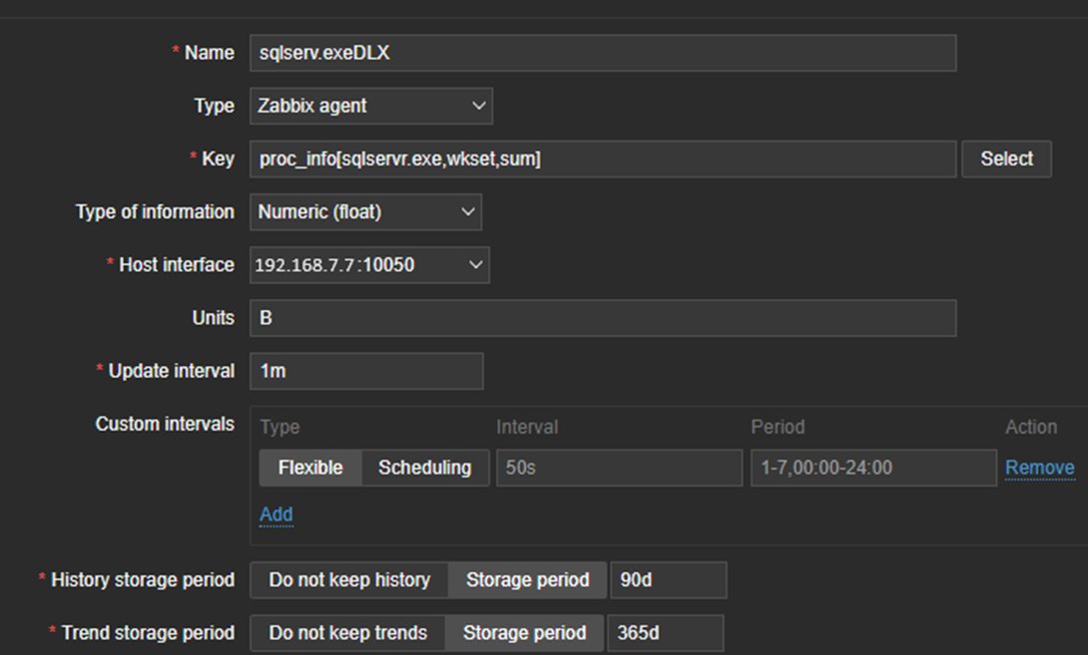Viewport: 1088px width, 655px height.
Task: Click the Type of information label
Action: [x=155, y=212]
